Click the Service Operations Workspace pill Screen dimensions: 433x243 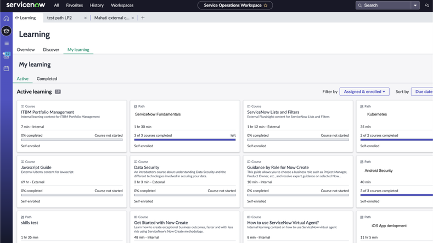235,5
